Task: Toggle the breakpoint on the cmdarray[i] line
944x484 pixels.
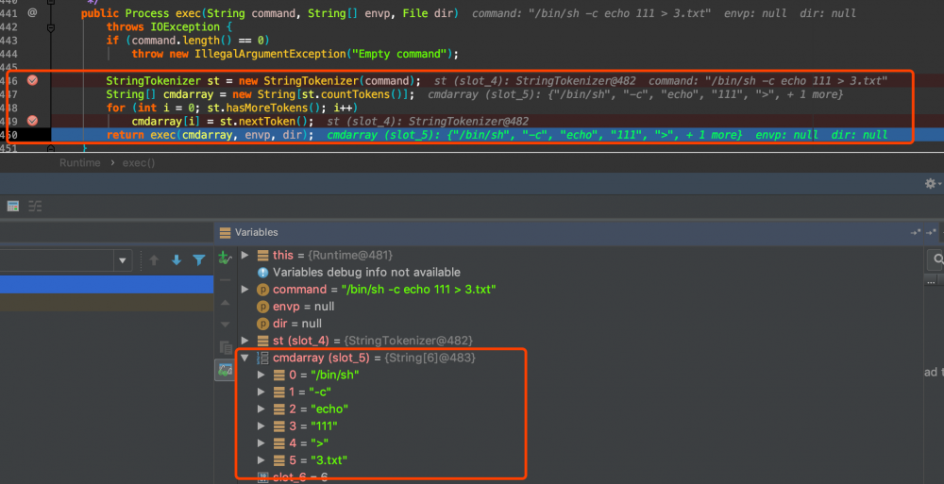Action: point(32,121)
